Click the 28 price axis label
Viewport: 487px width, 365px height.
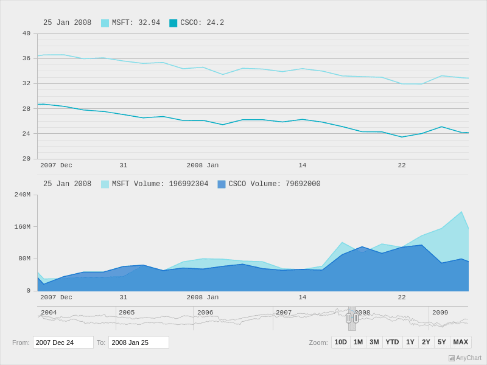pyautogui.click(x=26, y=109)
